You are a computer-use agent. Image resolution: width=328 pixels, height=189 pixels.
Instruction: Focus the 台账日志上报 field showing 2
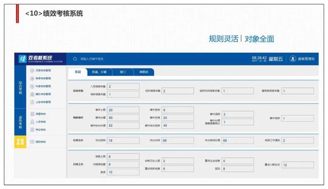pyautogui.click(x=178, y=161)
